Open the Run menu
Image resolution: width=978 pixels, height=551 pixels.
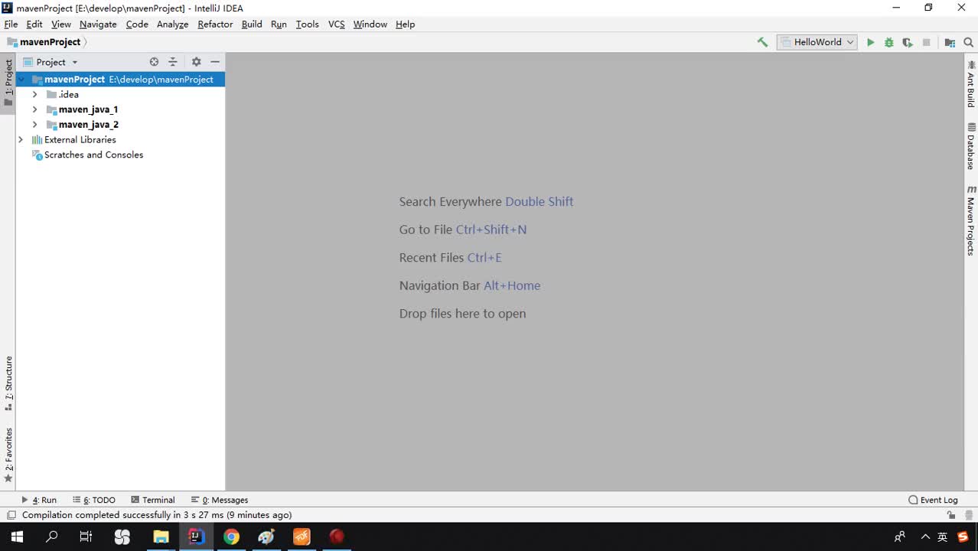279,24
